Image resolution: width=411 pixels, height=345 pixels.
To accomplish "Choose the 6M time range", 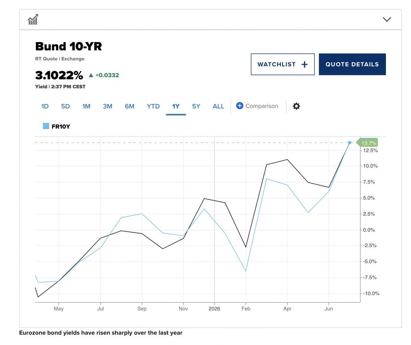I will click(x=129, y=106).
